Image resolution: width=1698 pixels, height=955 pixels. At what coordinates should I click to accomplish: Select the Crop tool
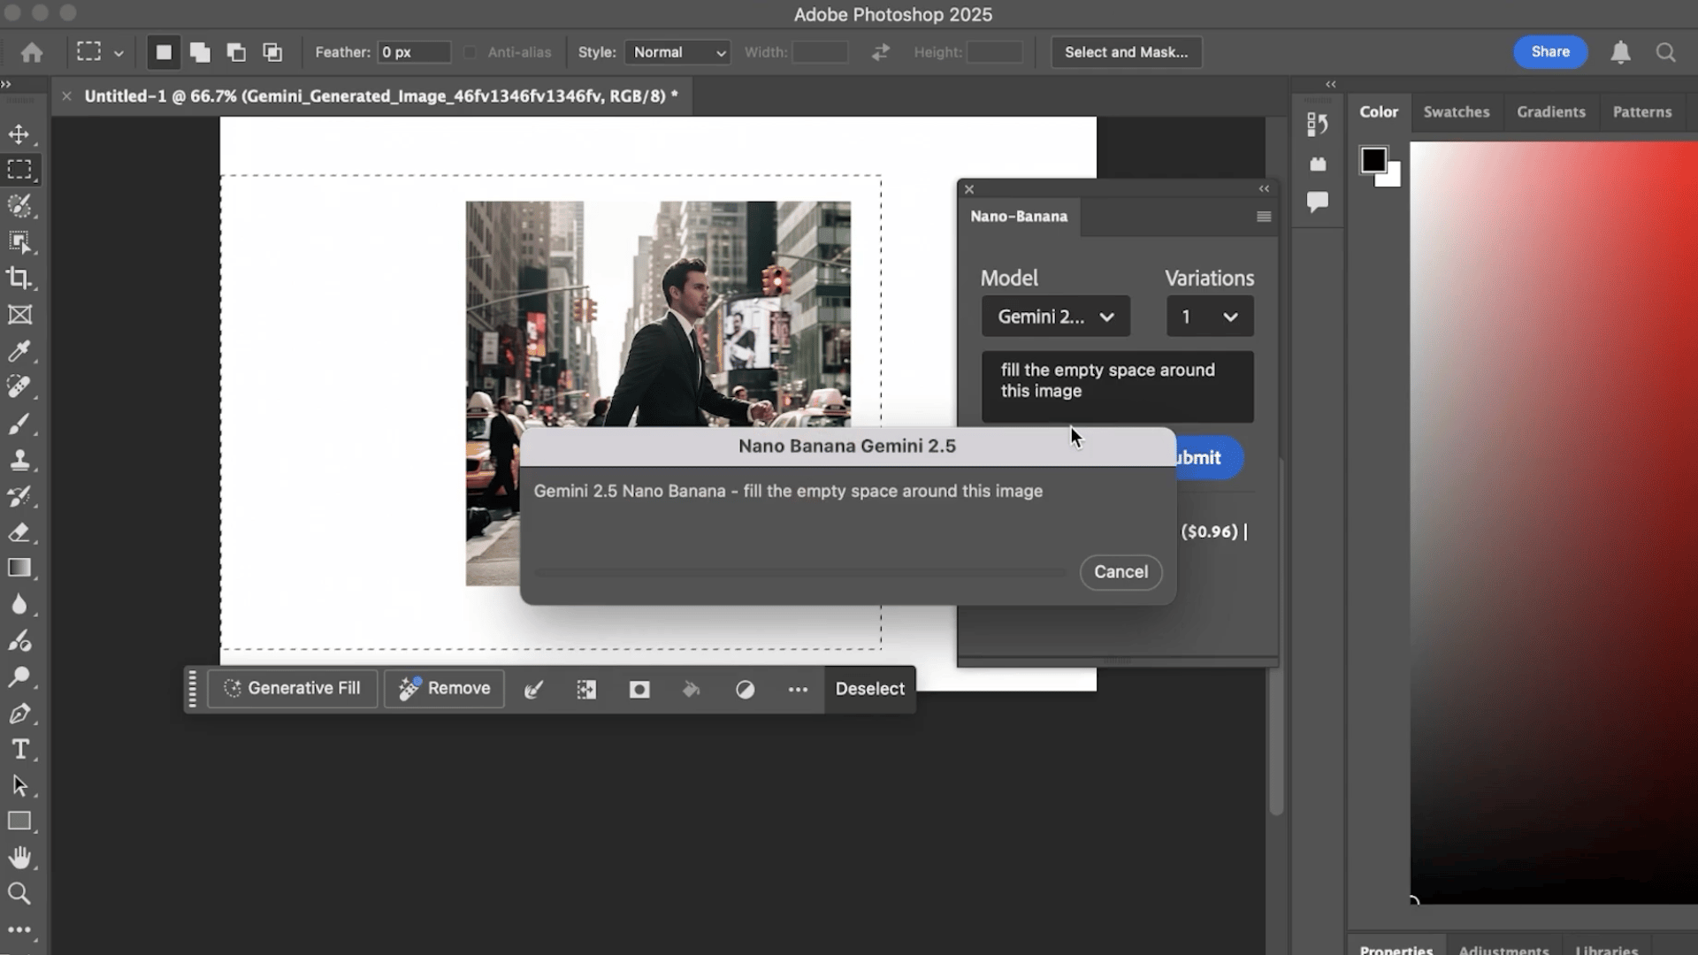[x=19, y=278]
